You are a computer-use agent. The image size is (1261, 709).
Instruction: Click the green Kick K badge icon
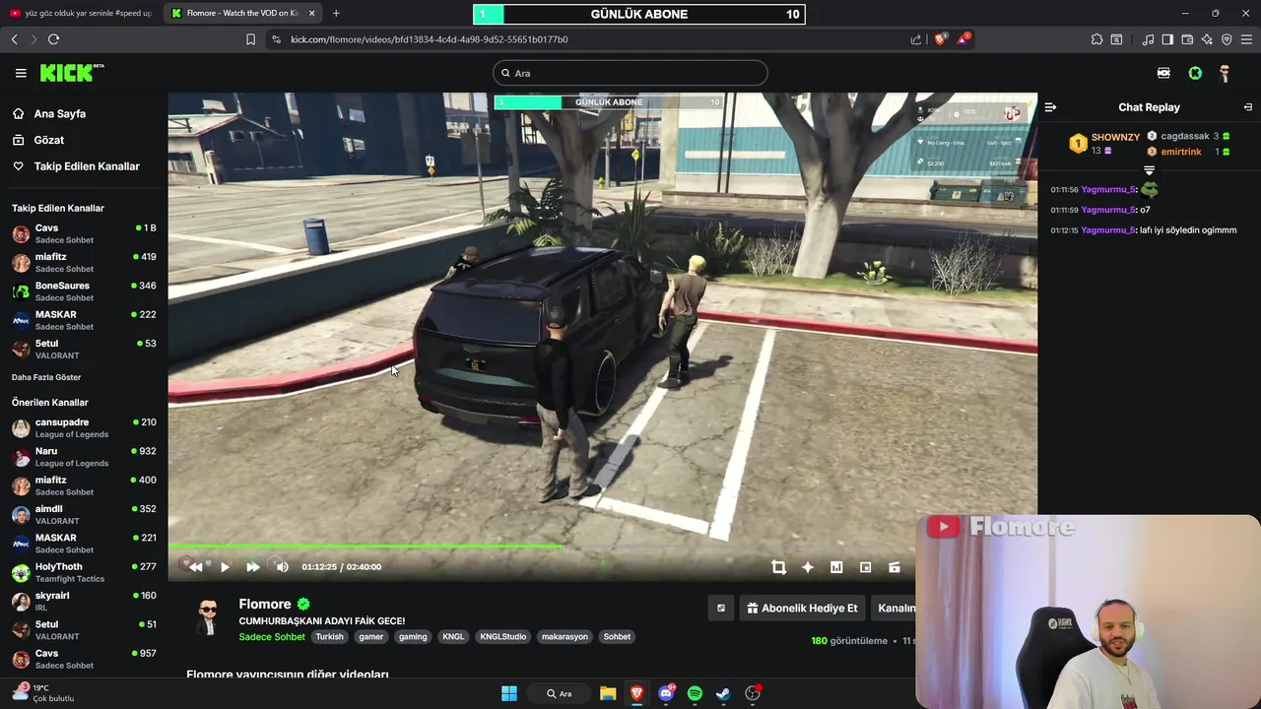tap(1195, 73)
